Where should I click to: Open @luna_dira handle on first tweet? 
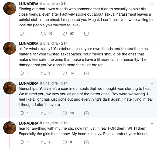(x=49, y=3)
